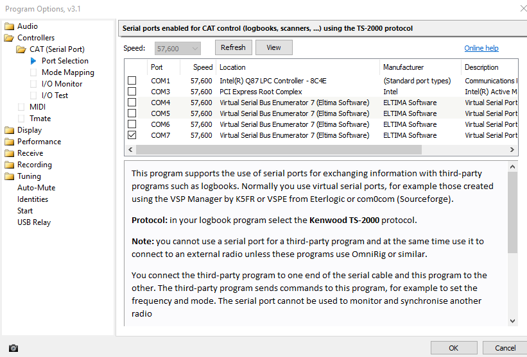This screenshot has height=357, width=527.
Task: Sort by the Manufacturer column header
Action: tap(403, 67)
